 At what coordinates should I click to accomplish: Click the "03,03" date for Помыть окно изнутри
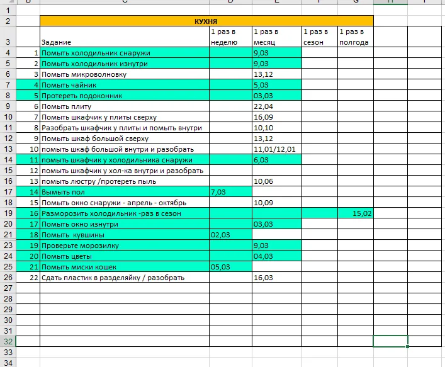pyautogui.click(x=277, y=224)
